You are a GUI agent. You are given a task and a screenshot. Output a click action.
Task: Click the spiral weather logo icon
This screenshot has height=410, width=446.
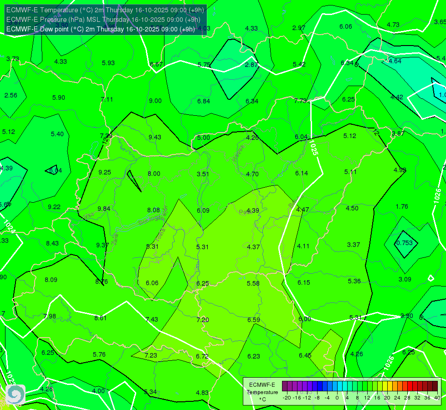tap(15, 395)
